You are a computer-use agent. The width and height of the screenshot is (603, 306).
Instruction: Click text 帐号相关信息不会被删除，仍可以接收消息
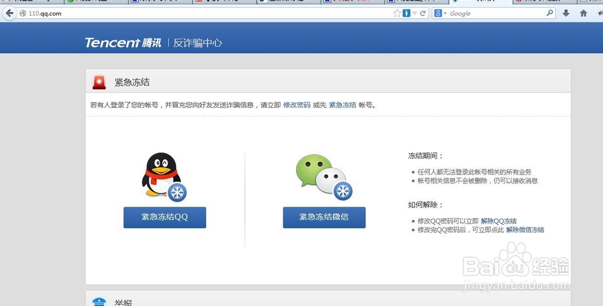click(x=478, y=181)
